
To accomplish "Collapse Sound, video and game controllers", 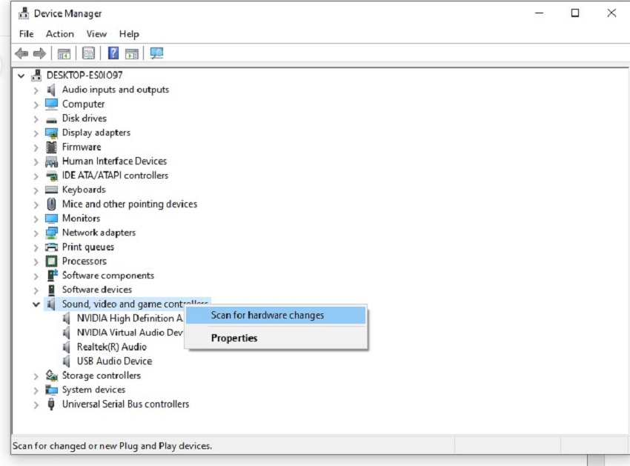I will click(x=36, y=304).
